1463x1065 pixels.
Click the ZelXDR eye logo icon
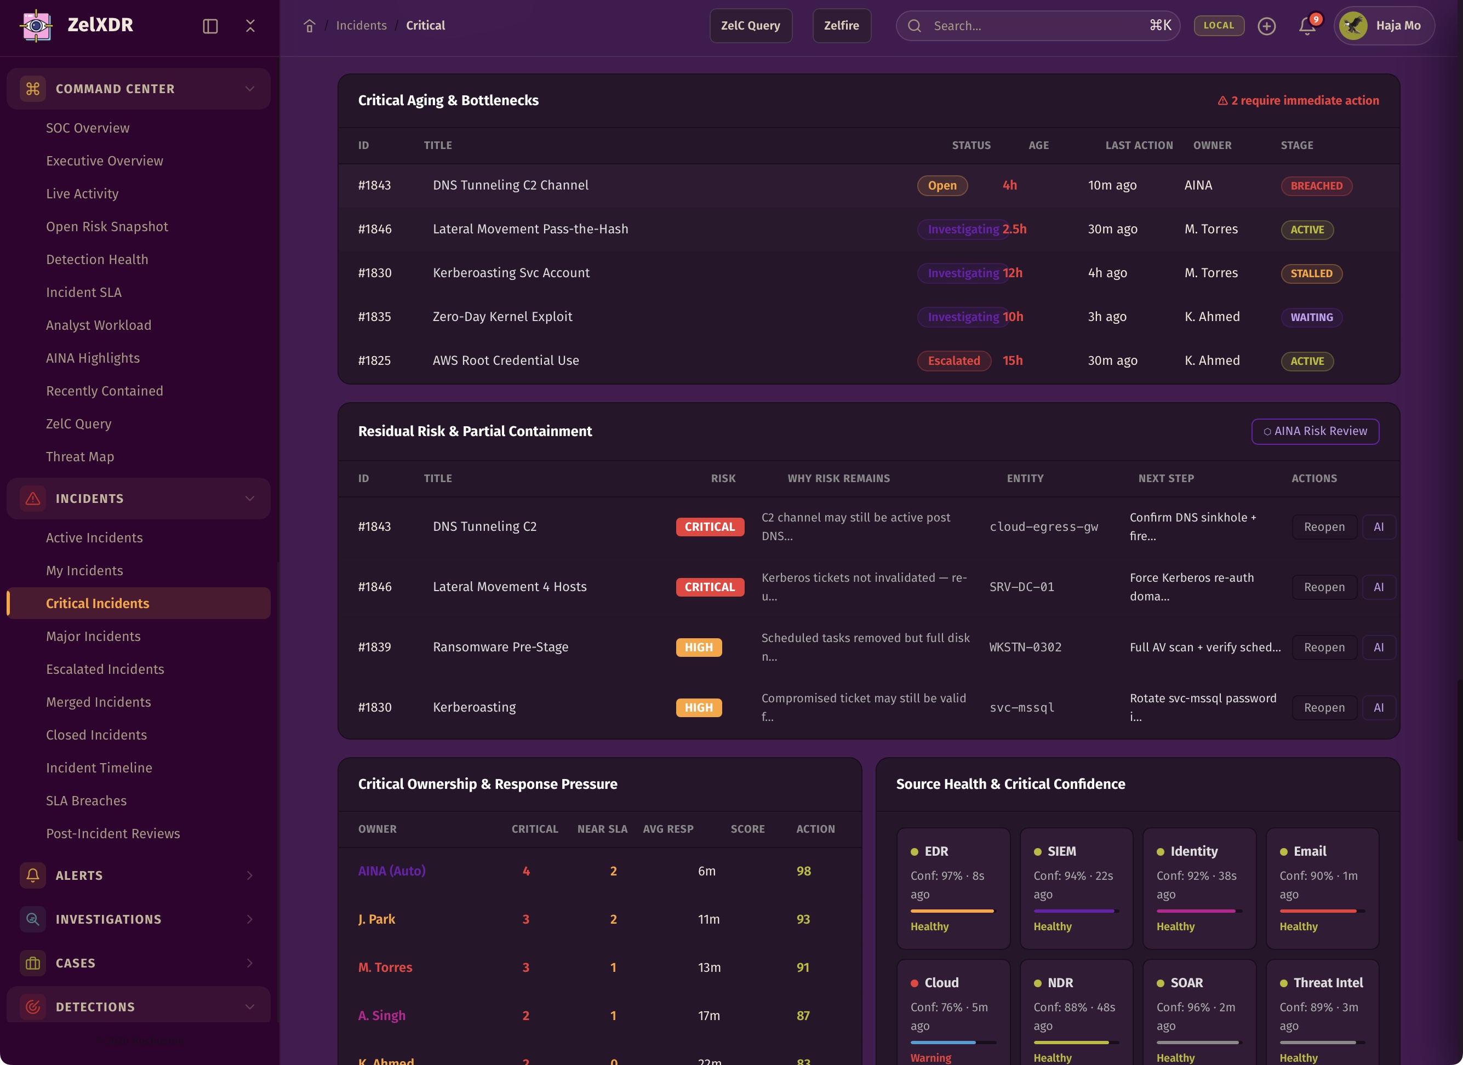[x=37, y=26]
